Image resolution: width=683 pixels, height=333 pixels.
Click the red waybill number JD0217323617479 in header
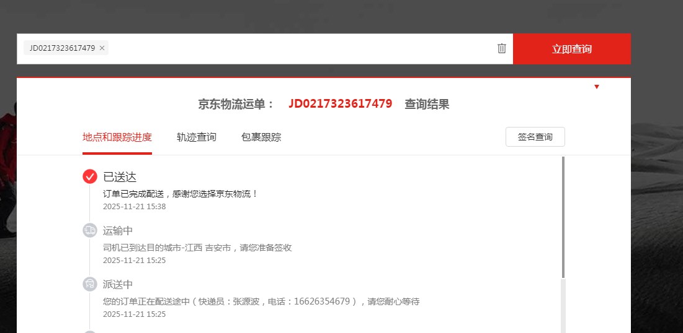(x=340, y=104)
